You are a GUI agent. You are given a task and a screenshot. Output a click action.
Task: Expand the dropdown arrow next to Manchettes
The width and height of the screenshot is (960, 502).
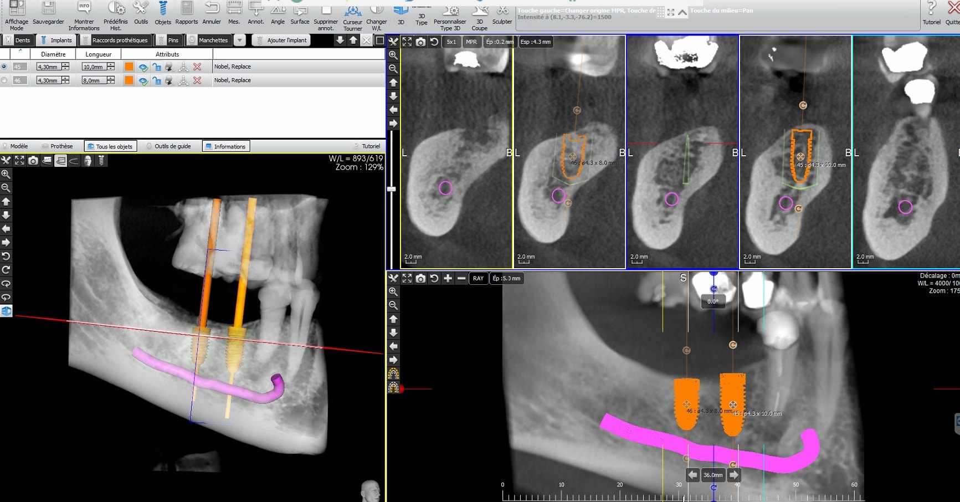tap(239, 40)
